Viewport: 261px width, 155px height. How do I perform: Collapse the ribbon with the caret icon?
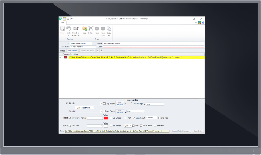point(196,23)
